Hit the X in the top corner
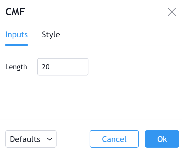The height and width of the screenshot is (153, 182). pos(172,12)
